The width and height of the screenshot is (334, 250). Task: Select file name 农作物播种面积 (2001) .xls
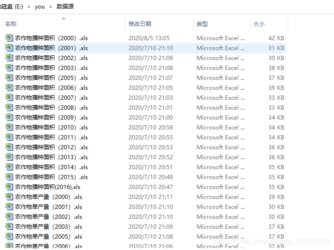[x=51, y=48]
